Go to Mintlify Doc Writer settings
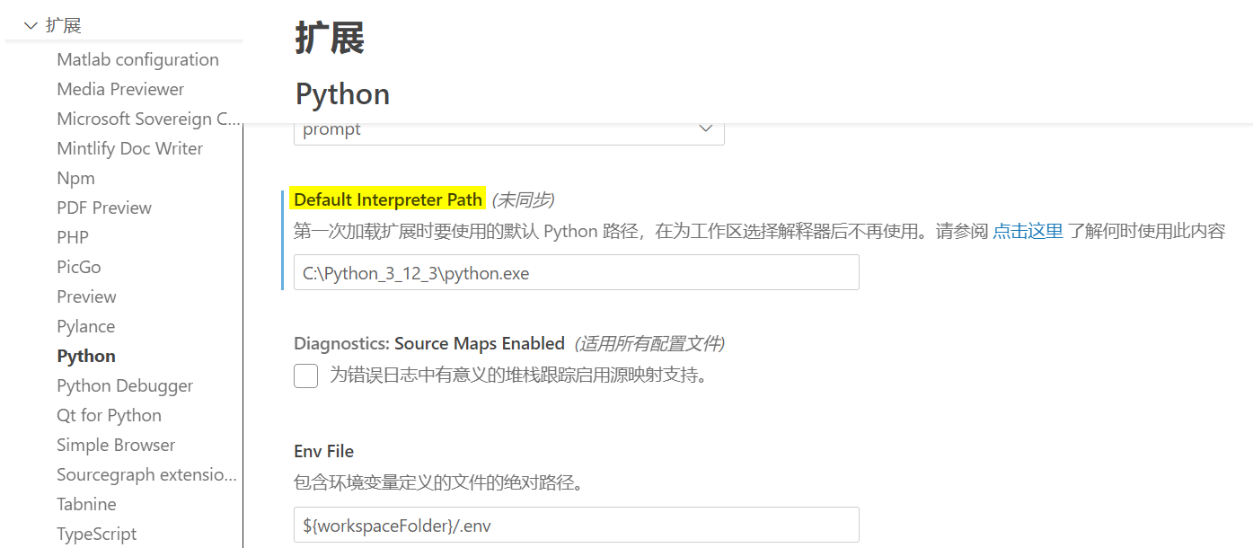The image size is (1253, 548). point(129,148)
